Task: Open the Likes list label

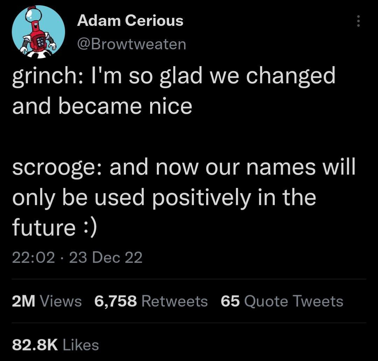Action: [80, 345]
